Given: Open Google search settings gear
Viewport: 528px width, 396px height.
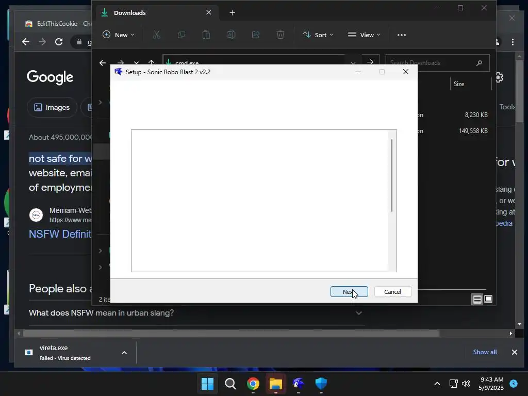Looking at the screenshot, I should pos(499,77).
